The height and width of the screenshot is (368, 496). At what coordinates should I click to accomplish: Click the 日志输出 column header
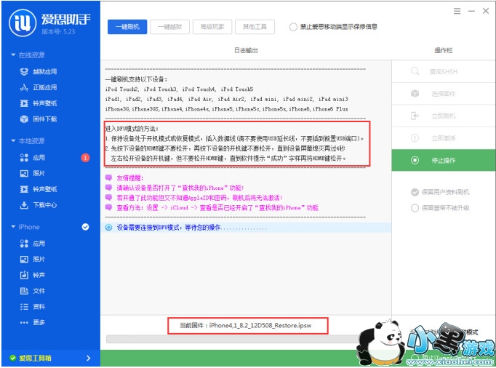click(x=246, y=50)
